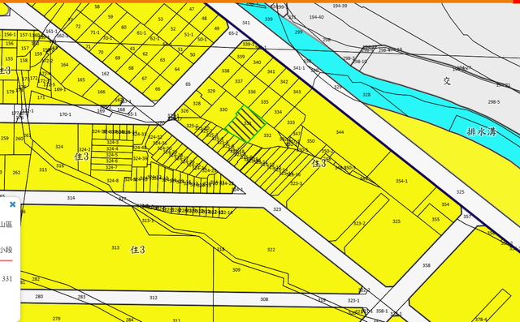The image size is (520, 322).
Task: Select parcel 343
Action: click(297, 92)
